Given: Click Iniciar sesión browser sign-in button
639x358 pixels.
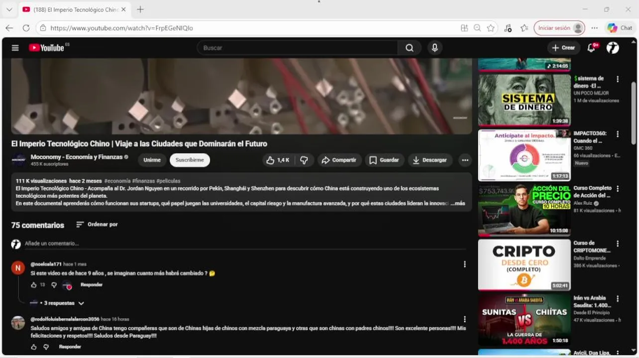Looking at the screenshot, I should click(559, 28).
